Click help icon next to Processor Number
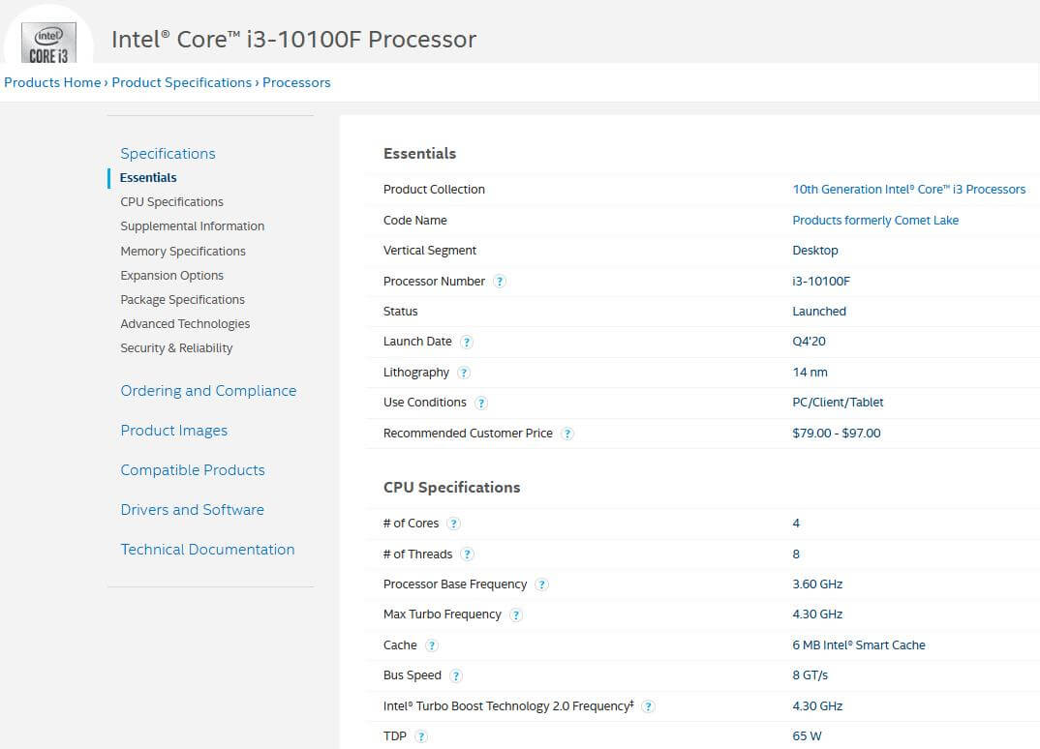 500,282
